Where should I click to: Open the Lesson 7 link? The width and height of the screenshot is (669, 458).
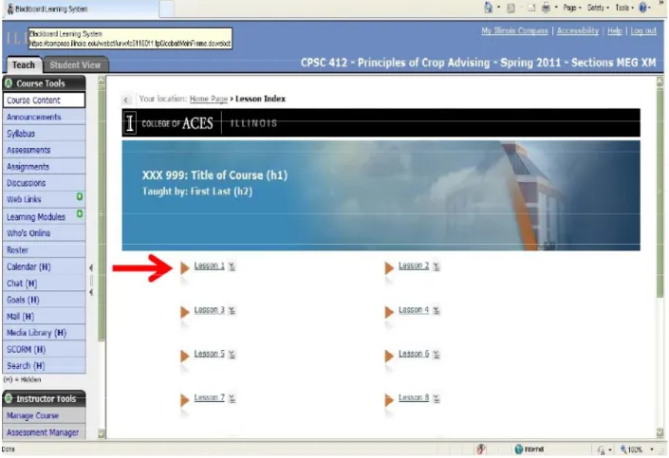[209, 397]
